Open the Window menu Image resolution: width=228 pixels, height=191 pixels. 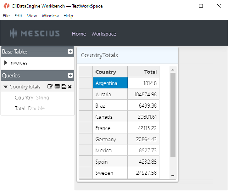[x=50, y=16]
